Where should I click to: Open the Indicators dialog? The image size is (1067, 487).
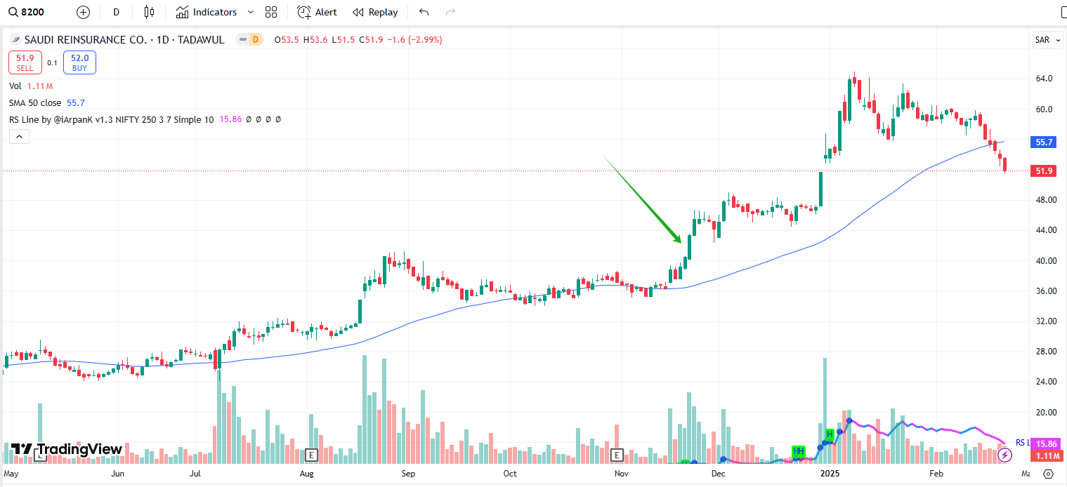click(207, 12)
